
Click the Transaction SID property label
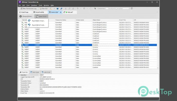[25, 87]
